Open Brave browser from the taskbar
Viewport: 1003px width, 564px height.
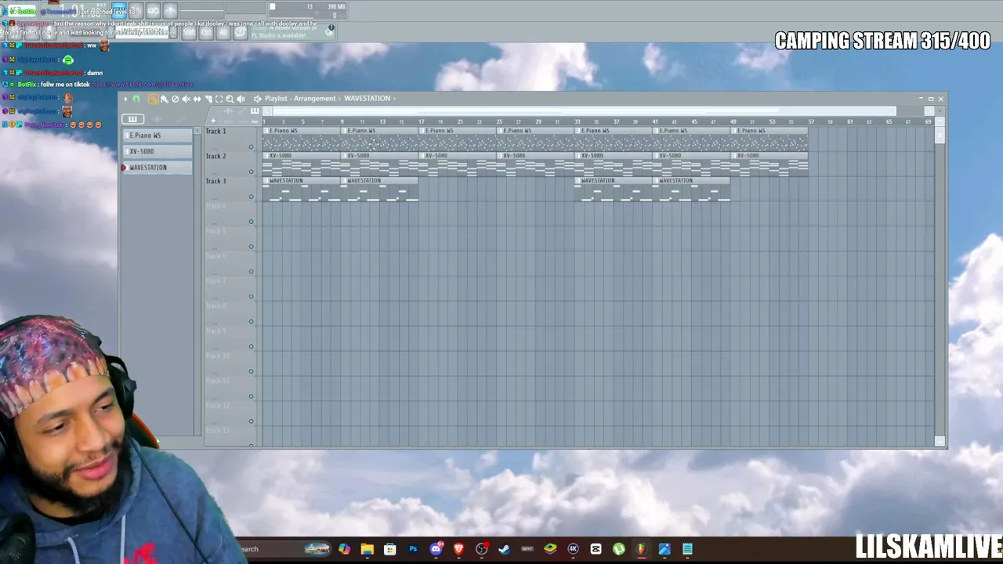click(x=459, y=549)
